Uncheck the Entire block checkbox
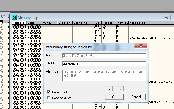Screen dimensions: 174x109 point(49,92)
